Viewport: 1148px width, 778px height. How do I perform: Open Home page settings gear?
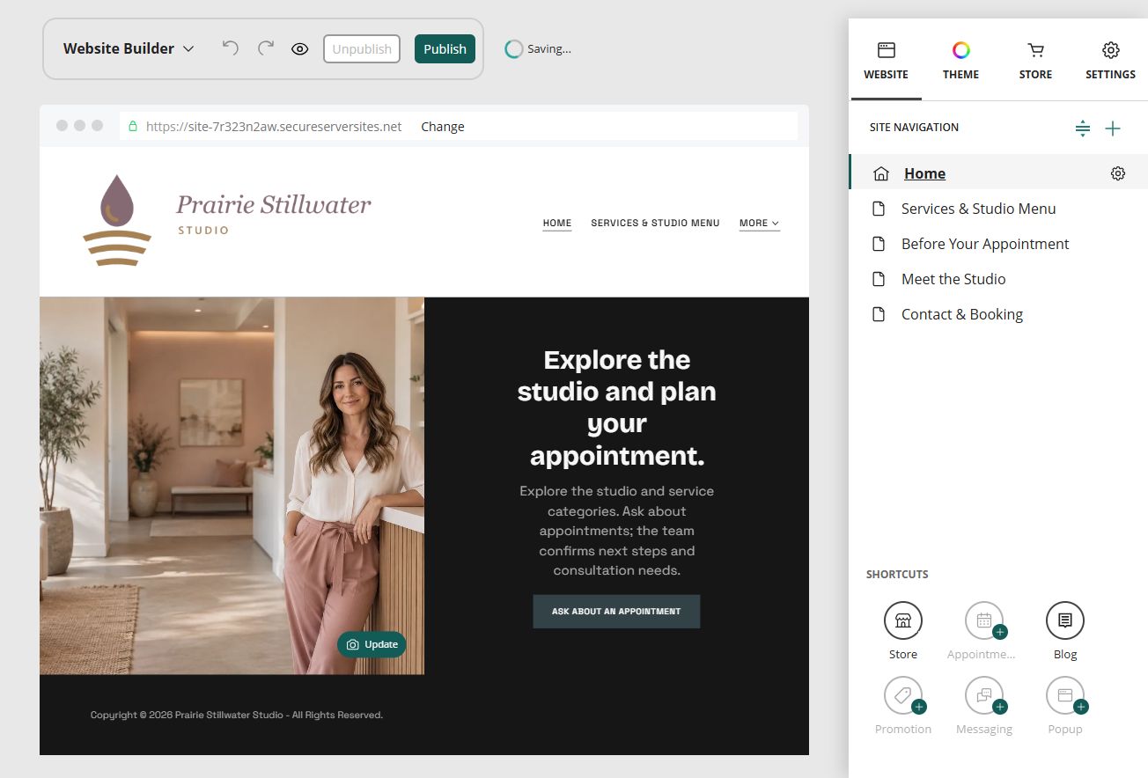[1118, 173]
